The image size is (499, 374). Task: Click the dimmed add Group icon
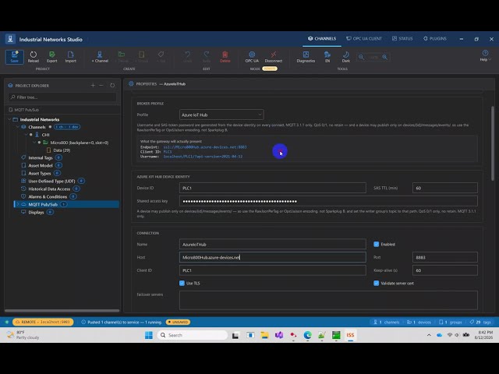point(142,57)
